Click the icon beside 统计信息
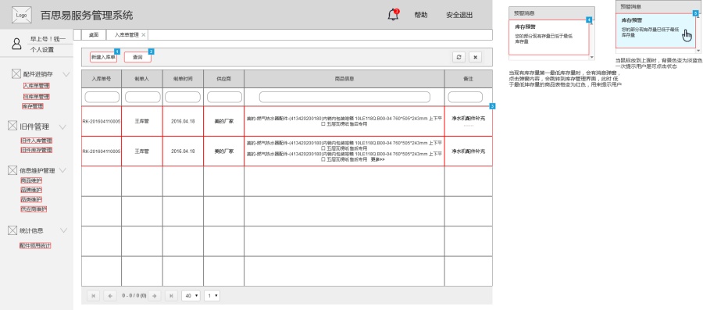 12,230
